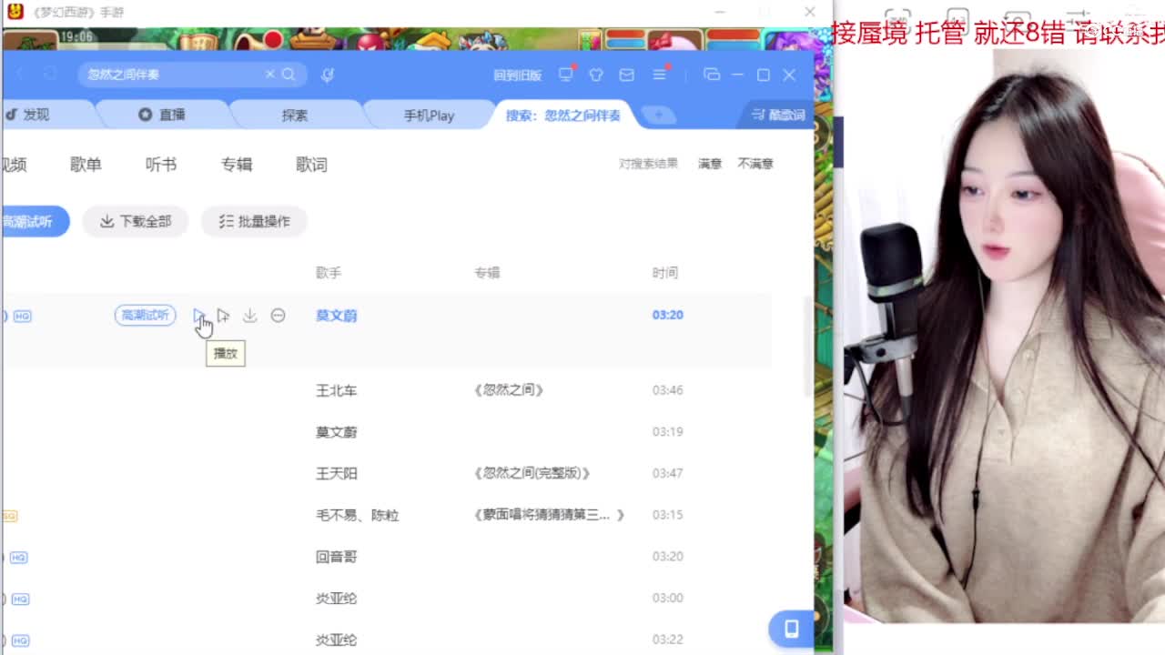This screenshot has width=1165, height=655.
Task: Open the skin/theme shirt icon
Action: pos(597,76)
